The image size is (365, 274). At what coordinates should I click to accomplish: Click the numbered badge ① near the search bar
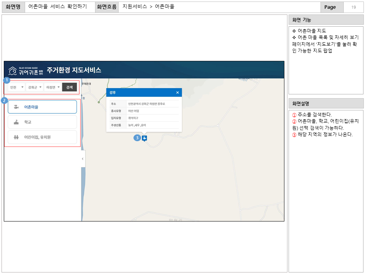(x=7, y=80)
